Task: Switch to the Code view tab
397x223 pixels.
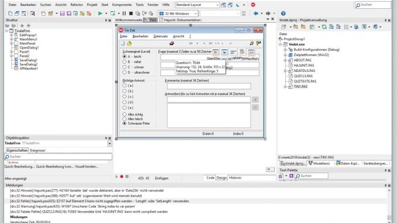Action: (x=210, y=178)
